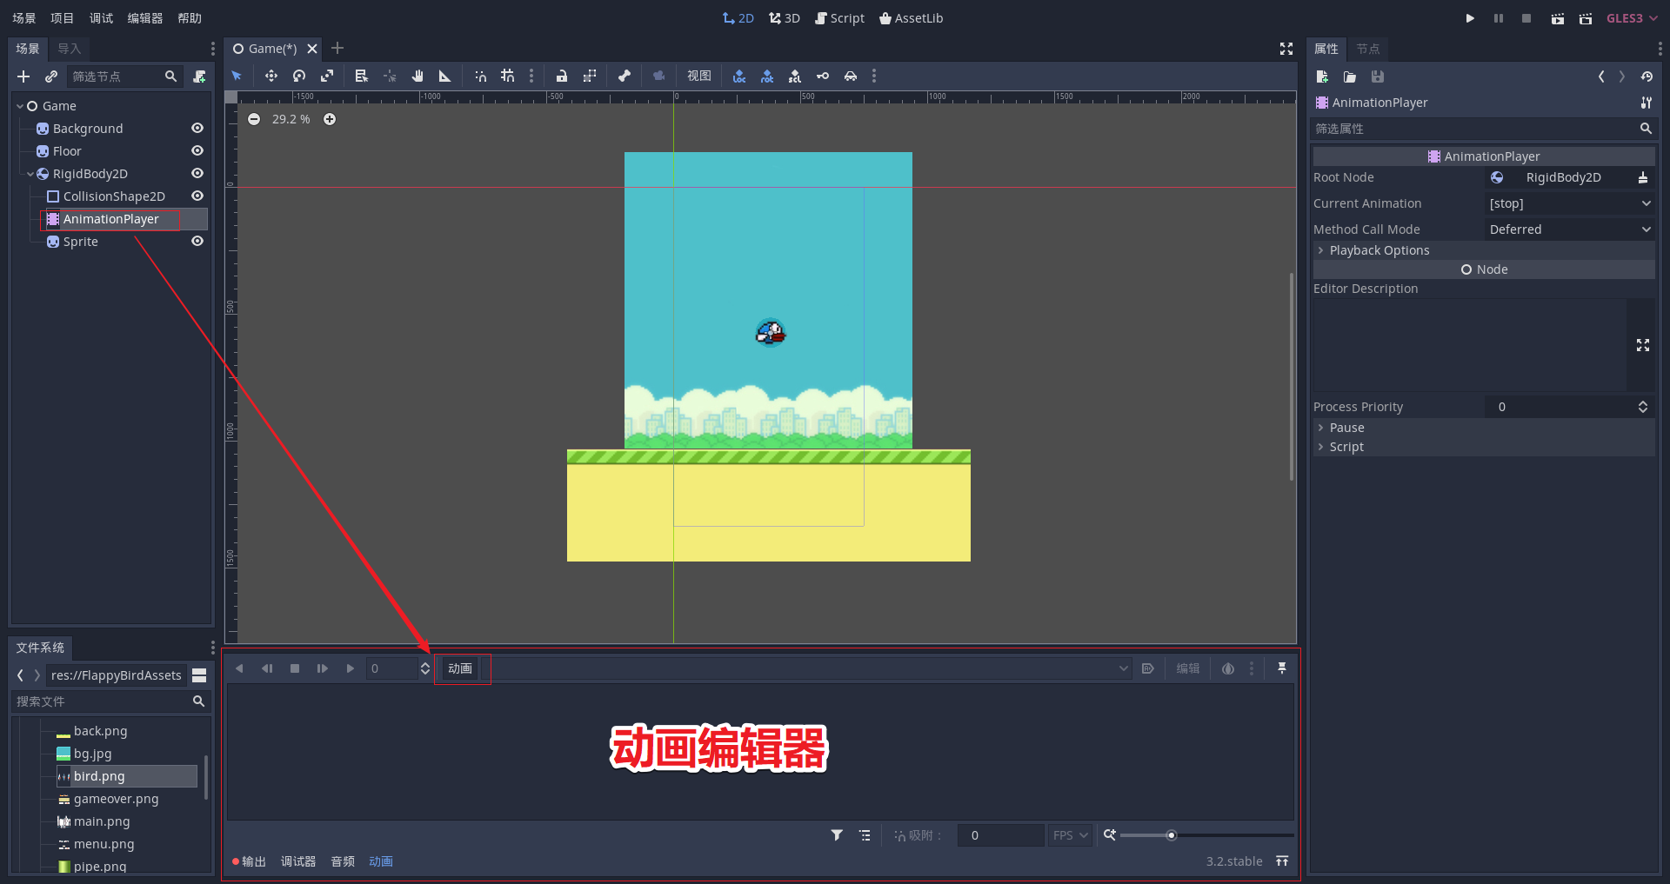Switch to 3D workspace
The height and width of the screenshot is (884, 1670).
[x=785, y=18]
